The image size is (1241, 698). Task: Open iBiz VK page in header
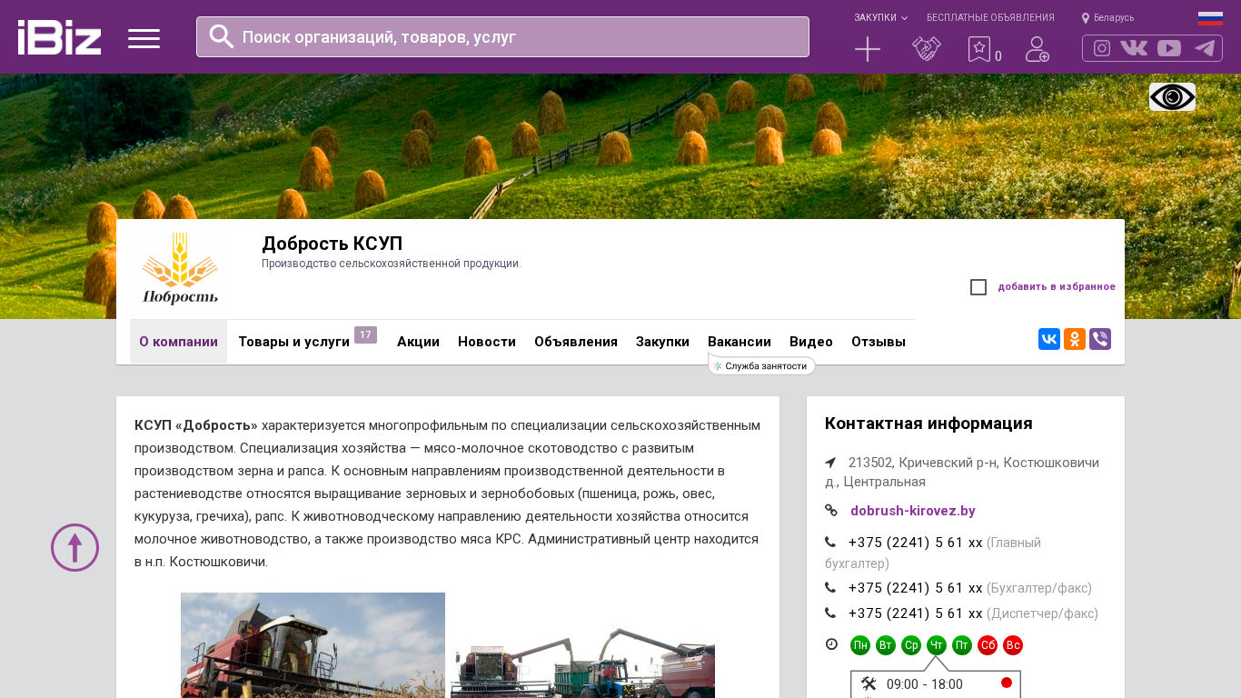[x=1134, y=48]
